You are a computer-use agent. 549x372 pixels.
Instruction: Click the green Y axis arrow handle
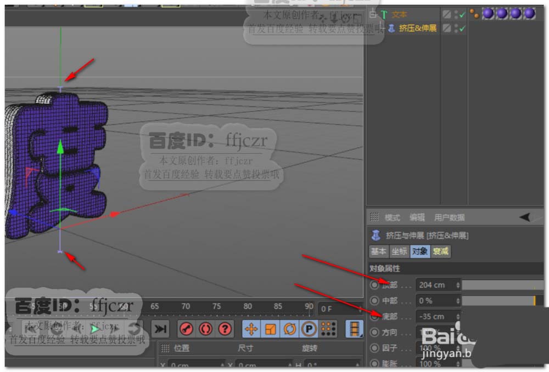tap(60, 147)
